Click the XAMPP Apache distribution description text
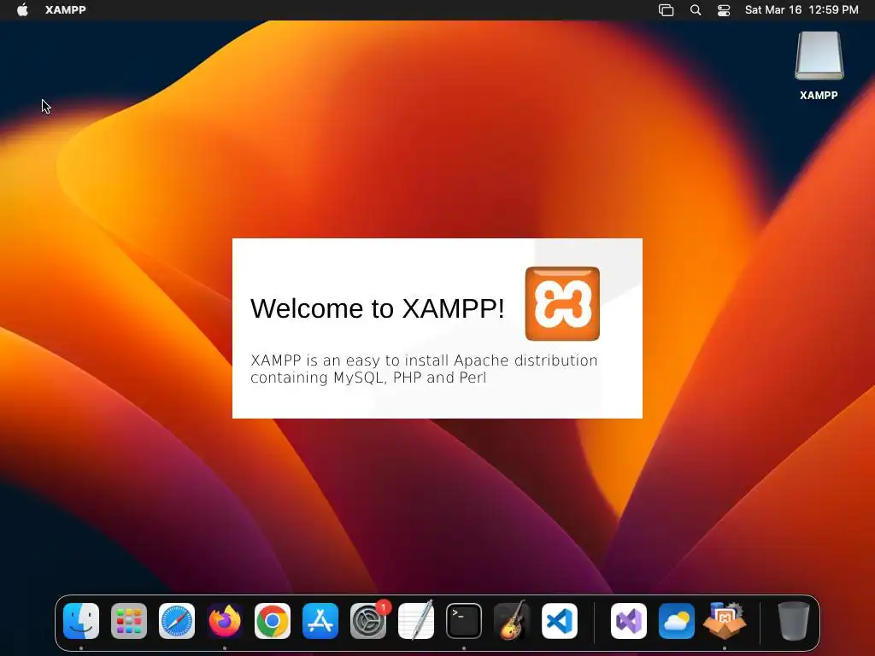 (424, 369)
